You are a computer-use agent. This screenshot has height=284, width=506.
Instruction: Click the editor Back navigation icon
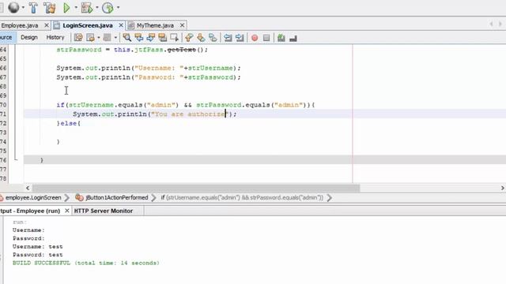pyautogui.click(x=91, y=38)
